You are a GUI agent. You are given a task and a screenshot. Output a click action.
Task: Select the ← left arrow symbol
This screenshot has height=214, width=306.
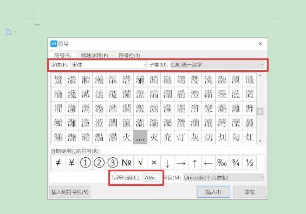click(209, 163)
